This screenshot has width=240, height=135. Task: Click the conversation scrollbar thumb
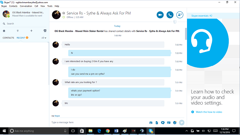point(186,34)
